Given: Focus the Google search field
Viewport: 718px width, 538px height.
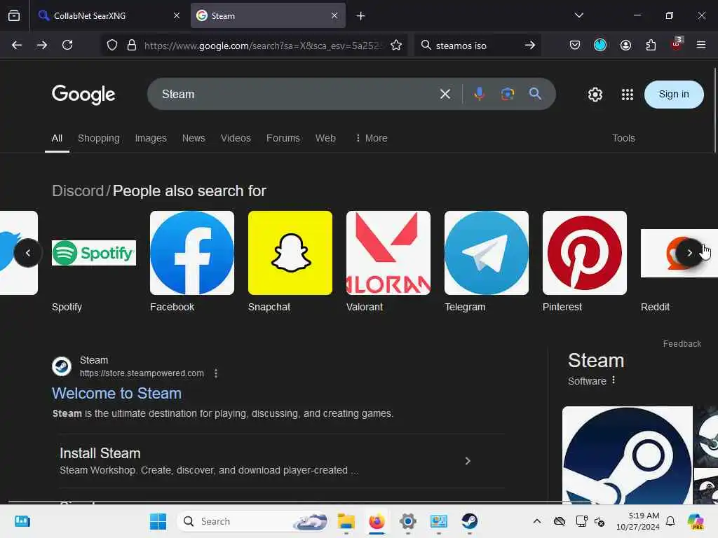Looking at the screenshot, I should click(293, 95).
